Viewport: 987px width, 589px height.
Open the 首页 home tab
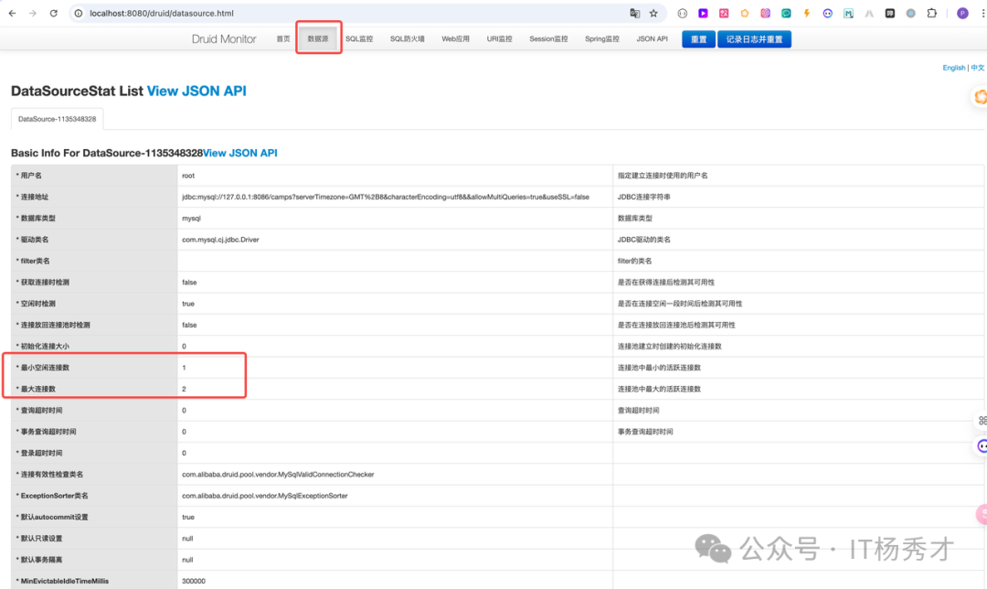pyautogui.click(x=283, y=39)
